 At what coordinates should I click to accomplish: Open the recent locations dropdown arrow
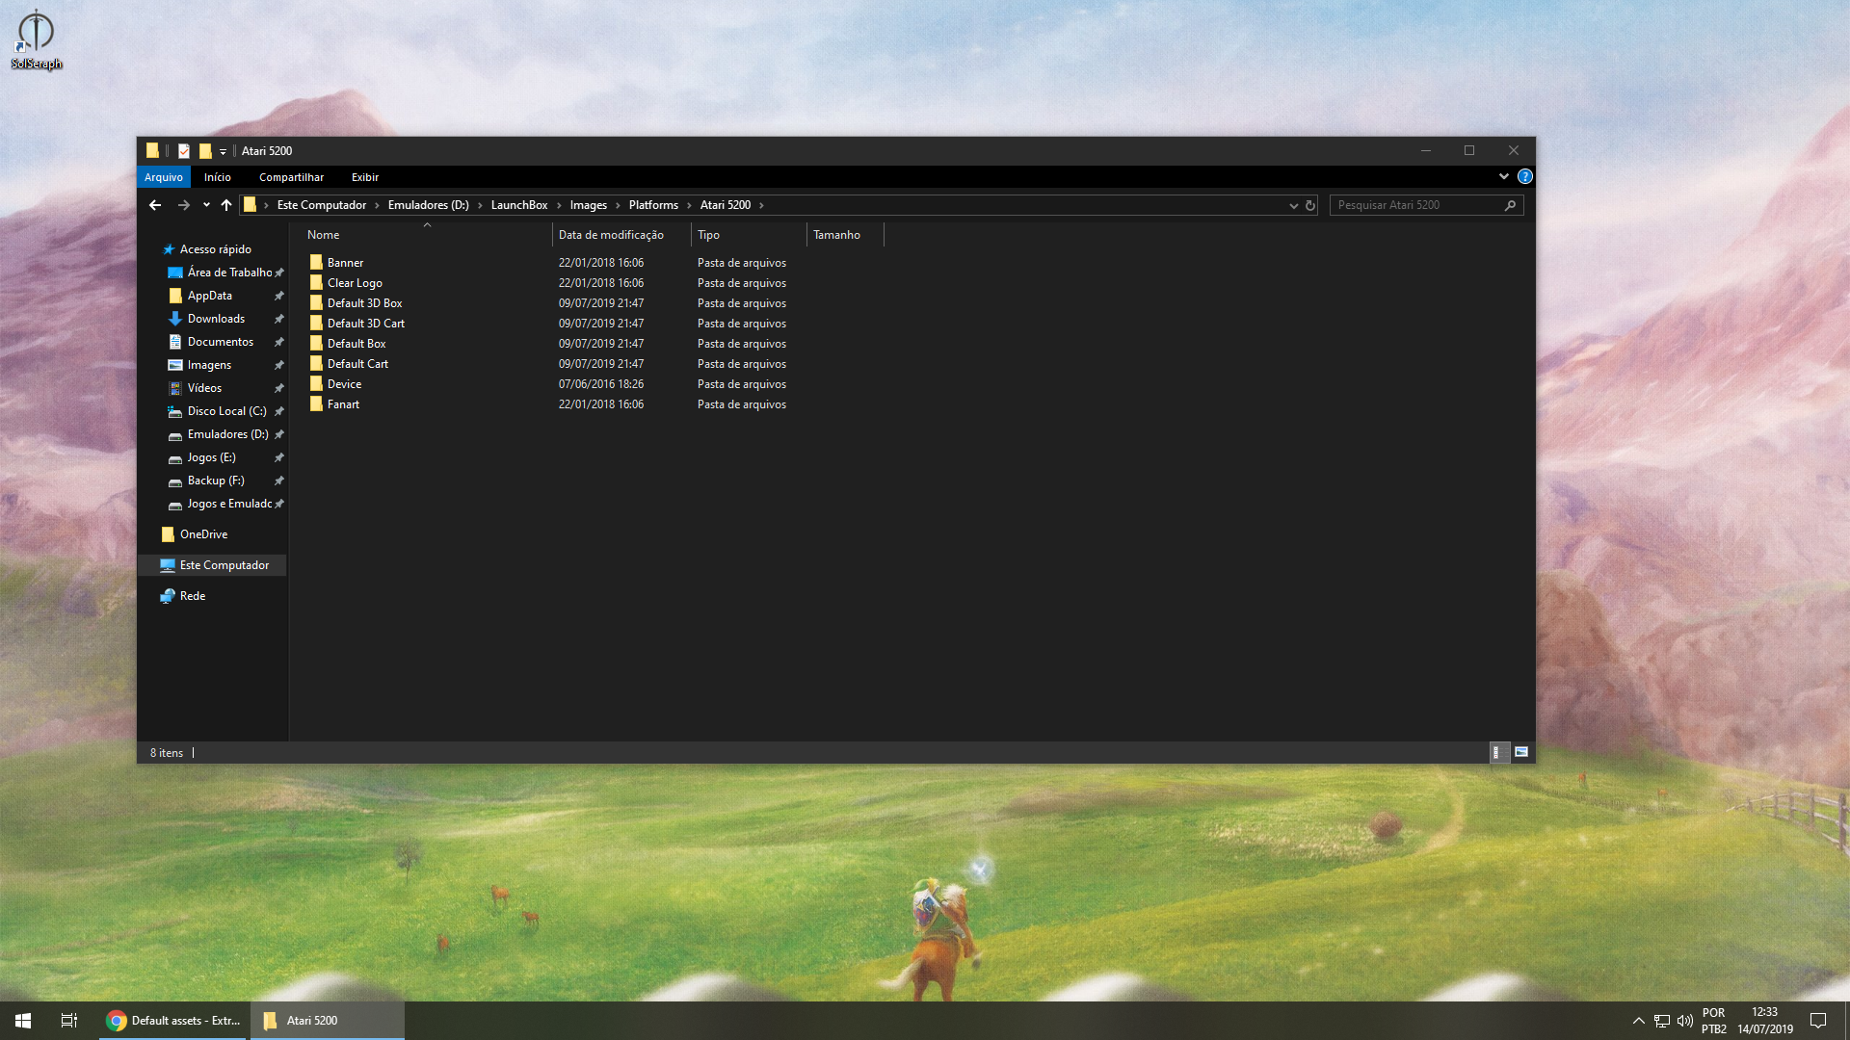[206, 205]
